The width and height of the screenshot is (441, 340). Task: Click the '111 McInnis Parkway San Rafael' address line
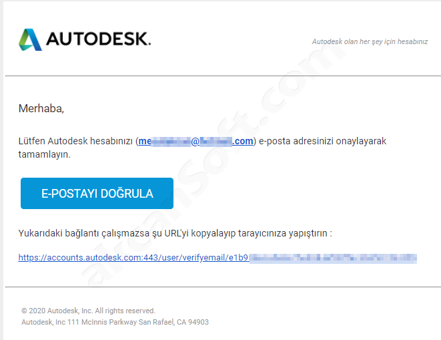pos(115,322)
